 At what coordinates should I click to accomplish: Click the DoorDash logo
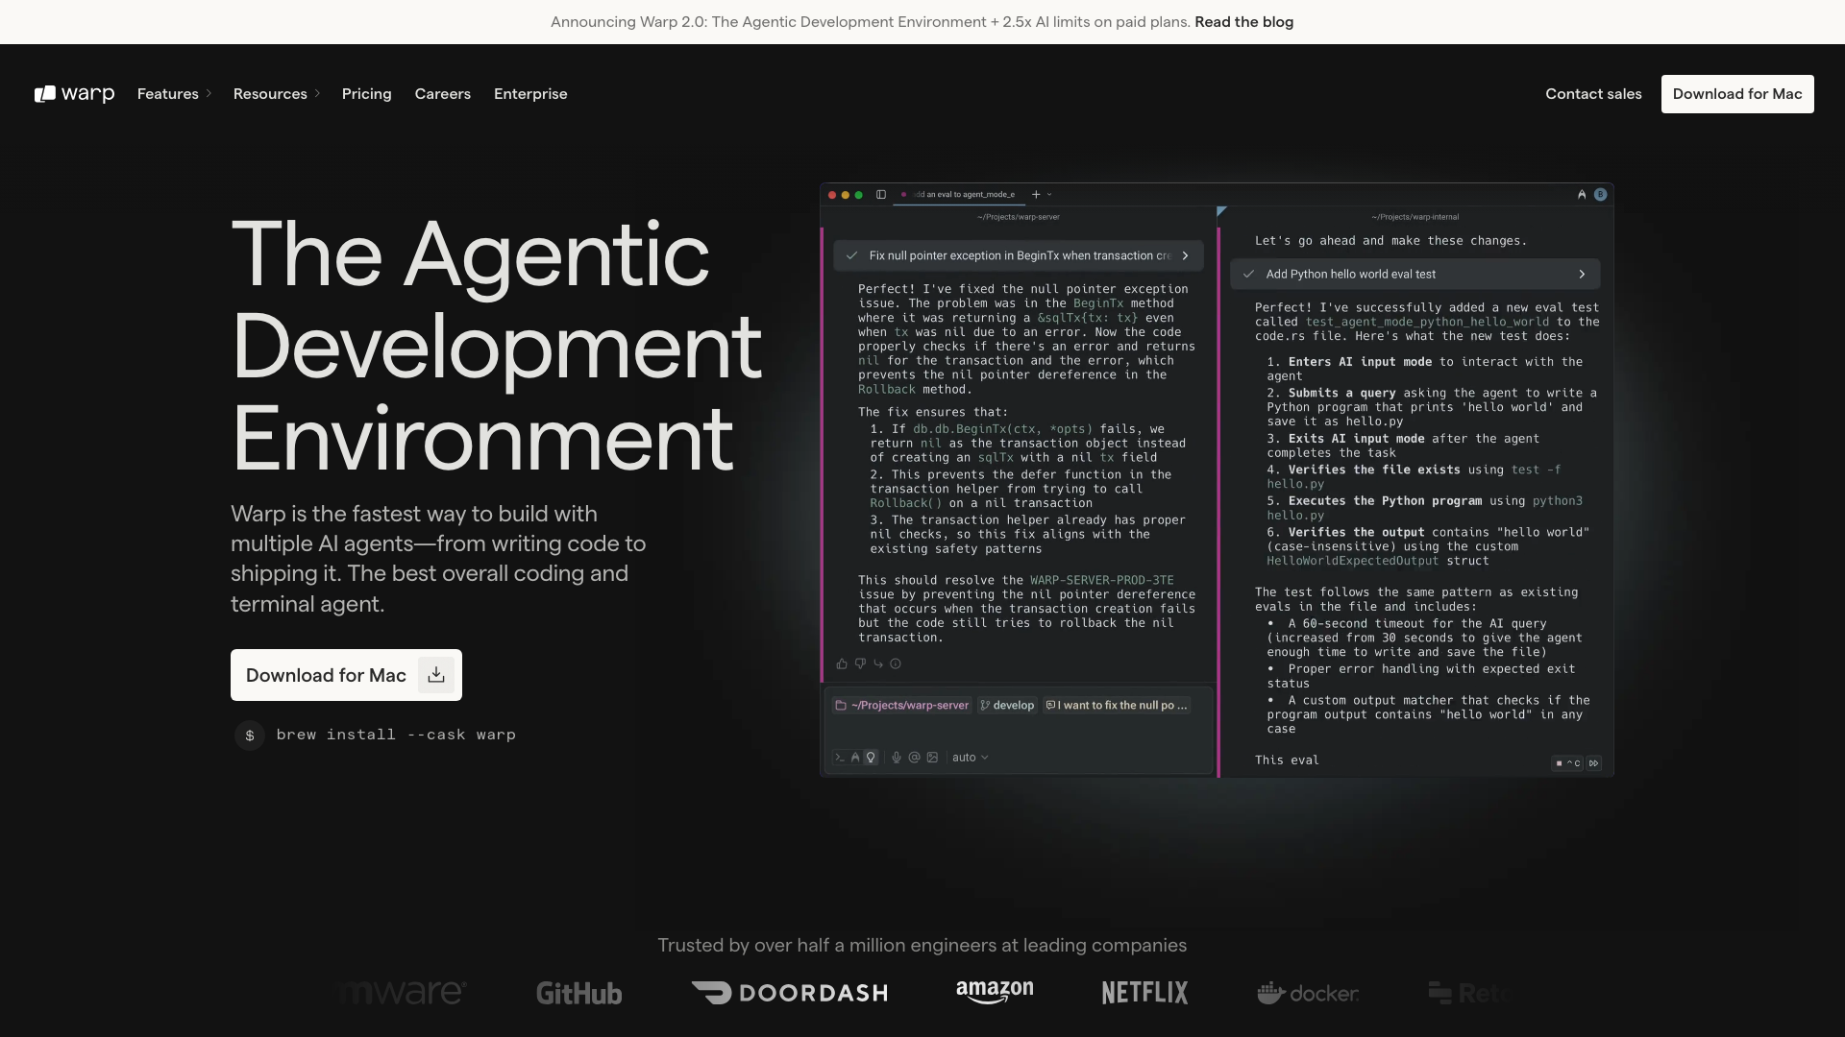[x=790, y=993]
